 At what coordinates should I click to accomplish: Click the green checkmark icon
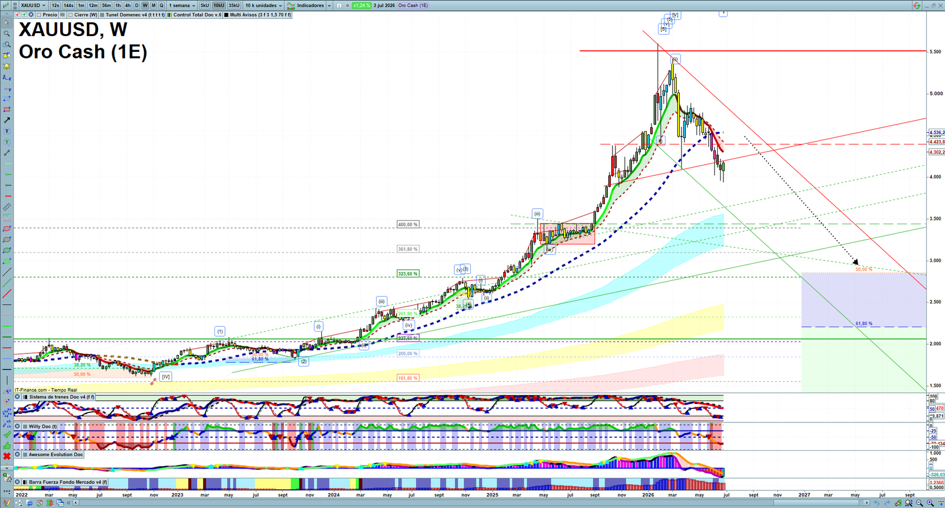(7, 435)
